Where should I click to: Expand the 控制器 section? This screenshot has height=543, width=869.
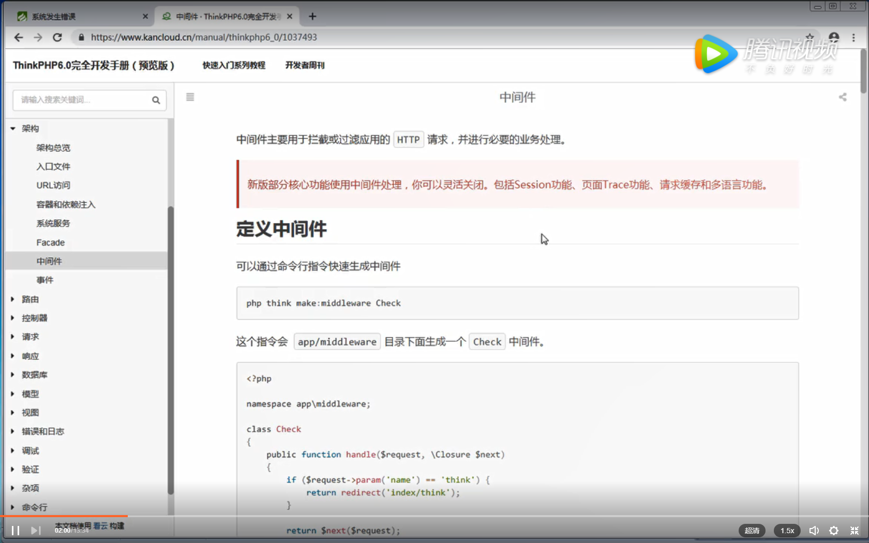pos(12,318)
